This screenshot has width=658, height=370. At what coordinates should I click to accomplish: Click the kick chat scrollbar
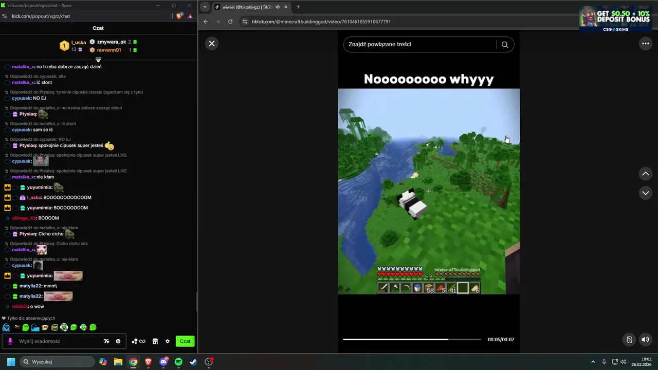196,302
